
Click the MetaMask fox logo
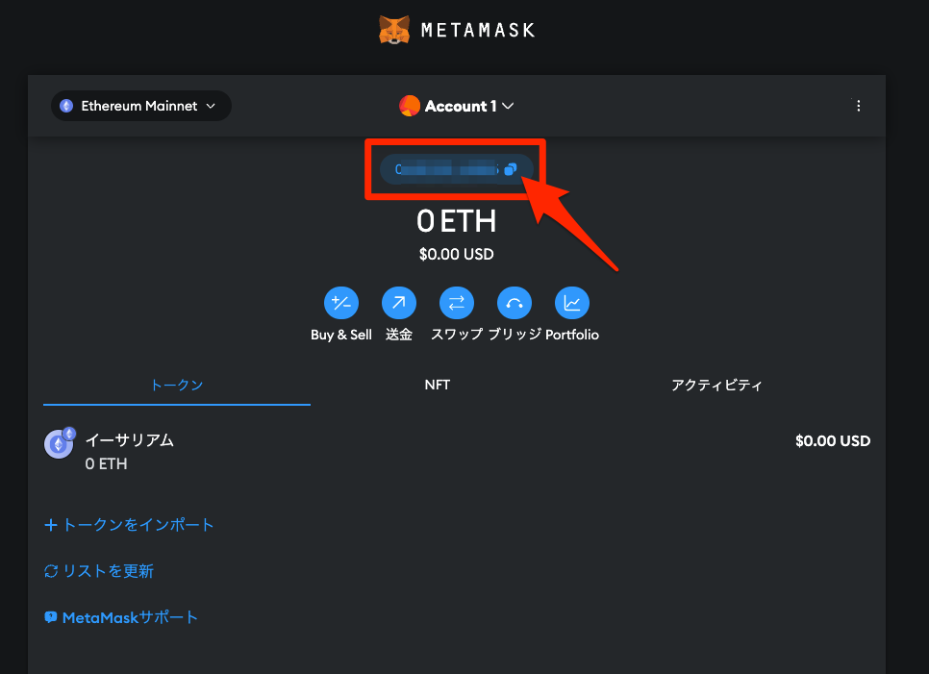click(x=394, y=30)
